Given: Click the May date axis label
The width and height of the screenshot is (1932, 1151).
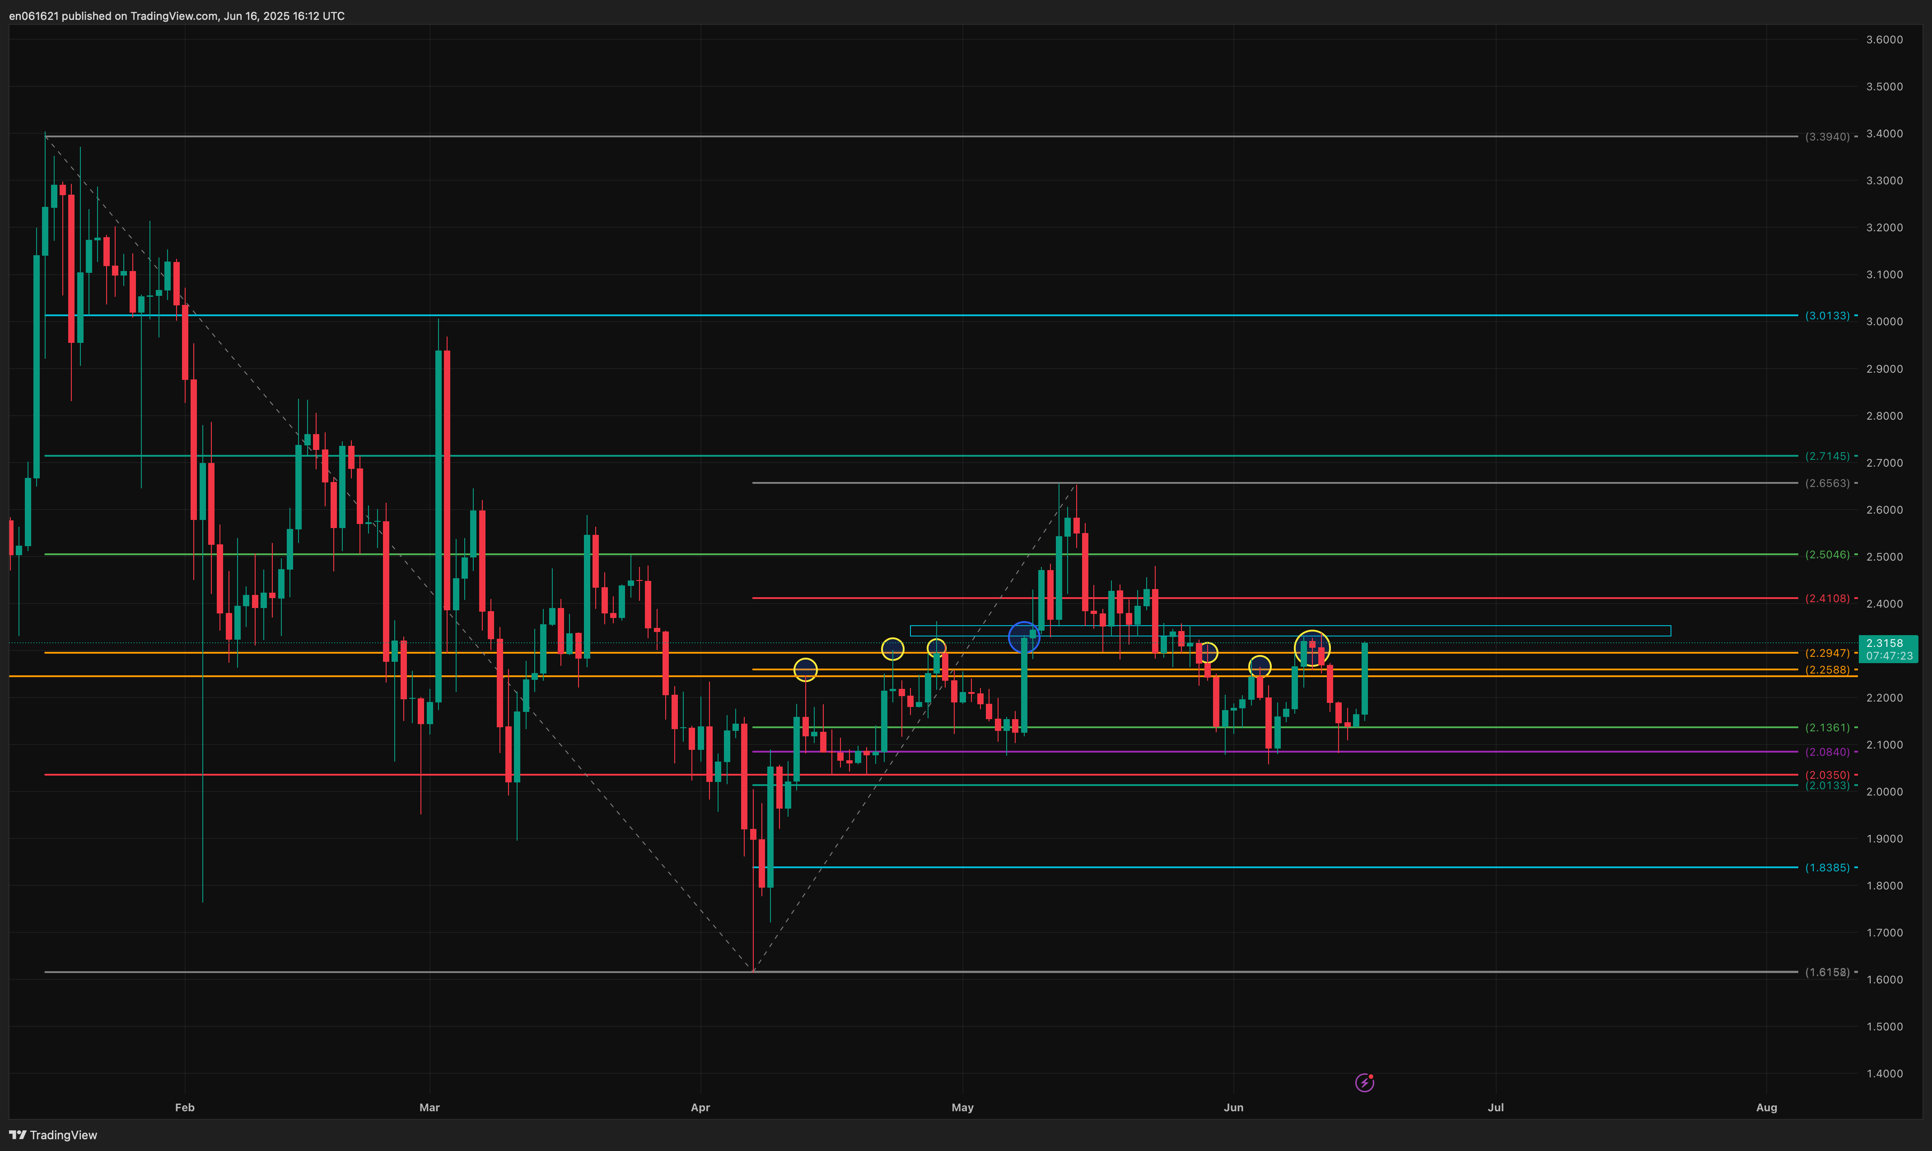Looking at the screenshot, I should click(962, 1108).
